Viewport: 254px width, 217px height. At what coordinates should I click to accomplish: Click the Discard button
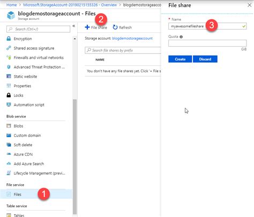tap(205, 59)
